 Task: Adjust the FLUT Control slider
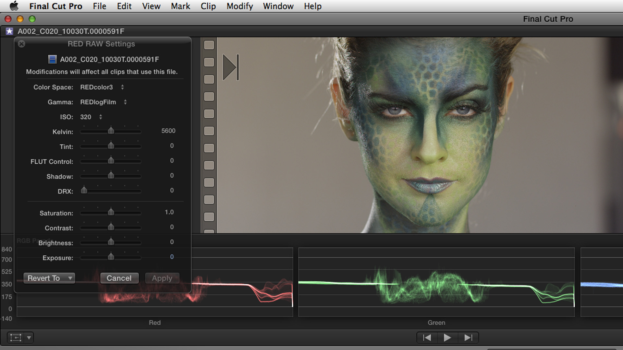click(111, 161)
